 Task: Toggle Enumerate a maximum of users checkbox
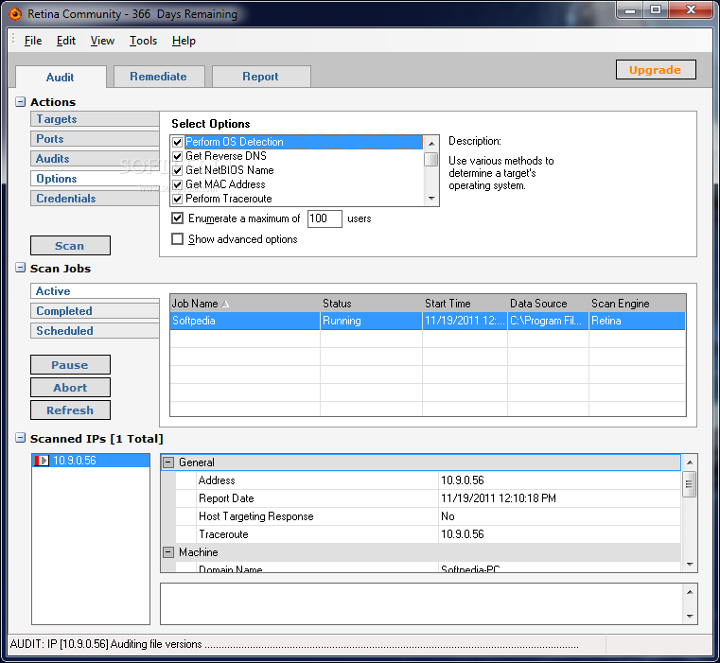tap(177, 218)
